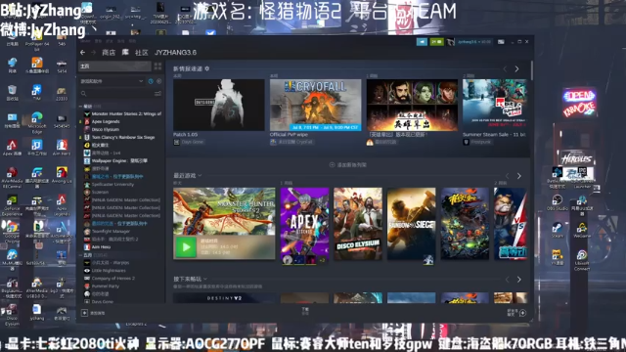Click the Days Gone icon under Patch 1.05
Screen dimensions: 626x352
(x=176, y=142)
